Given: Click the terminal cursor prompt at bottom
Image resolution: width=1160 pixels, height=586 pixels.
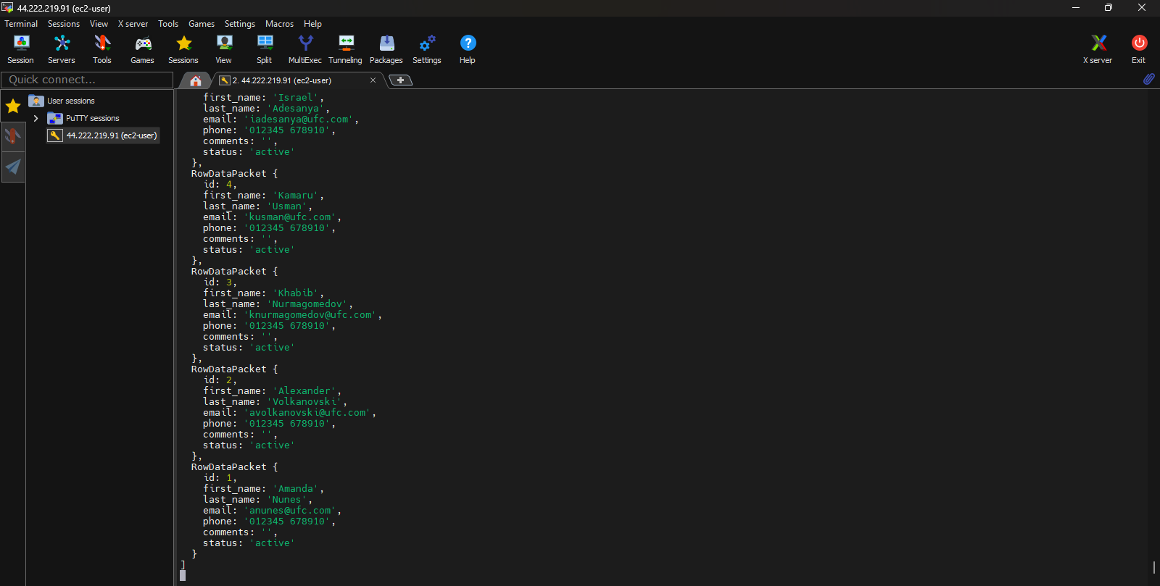Looking at the screenshot, I should pos(183,575).
